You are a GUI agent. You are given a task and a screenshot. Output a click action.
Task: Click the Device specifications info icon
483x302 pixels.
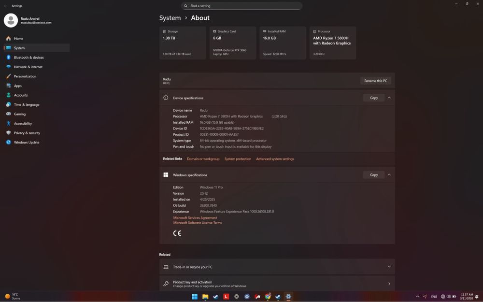(166, 98)
